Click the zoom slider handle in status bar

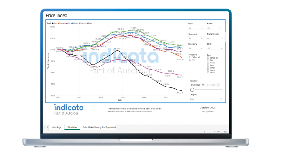point(204,132)
